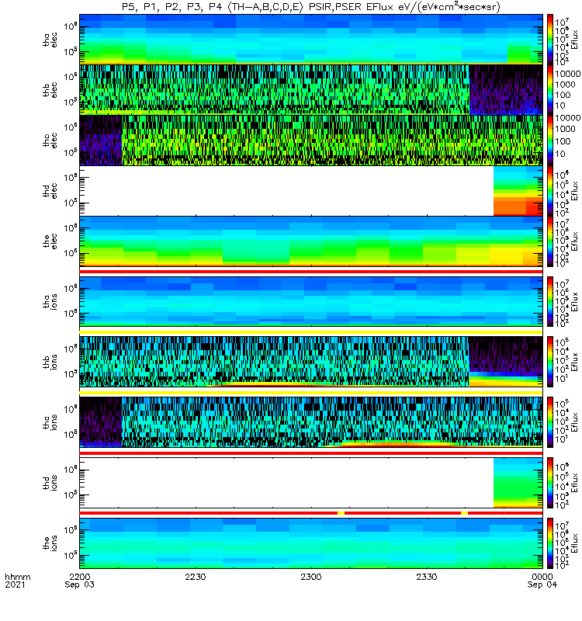This screenshot has height=621, width=582.
Task: Select the 'thd elec' y-axis label
Action: tap(50, 190)
